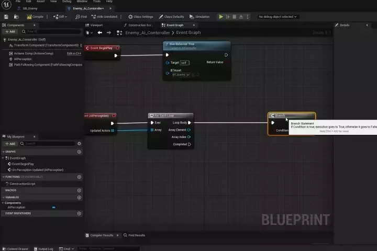The height and width of the screenshot is (251, 377).
Task: Select Enemy_Ai_Contoroller (Self) in Components
Action: pos(27,39)
